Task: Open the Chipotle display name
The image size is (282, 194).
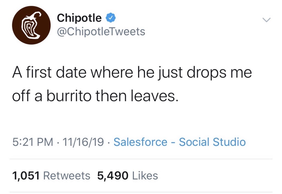Action: (79, 18)
